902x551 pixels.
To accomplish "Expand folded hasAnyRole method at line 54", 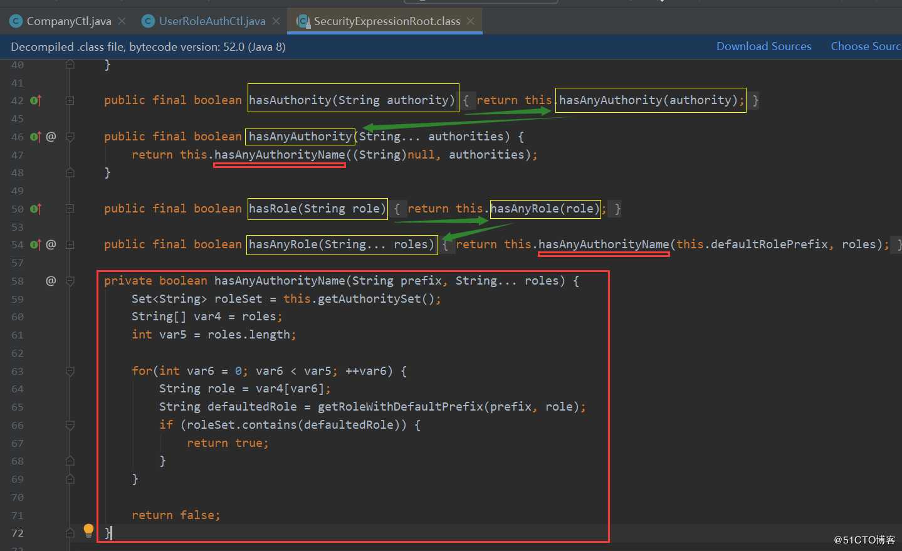I will [70, 244].
